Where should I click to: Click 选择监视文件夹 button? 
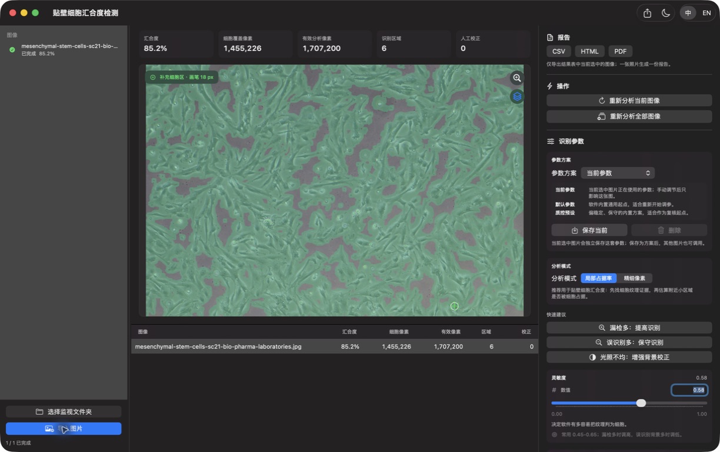(x=64, y=412)
